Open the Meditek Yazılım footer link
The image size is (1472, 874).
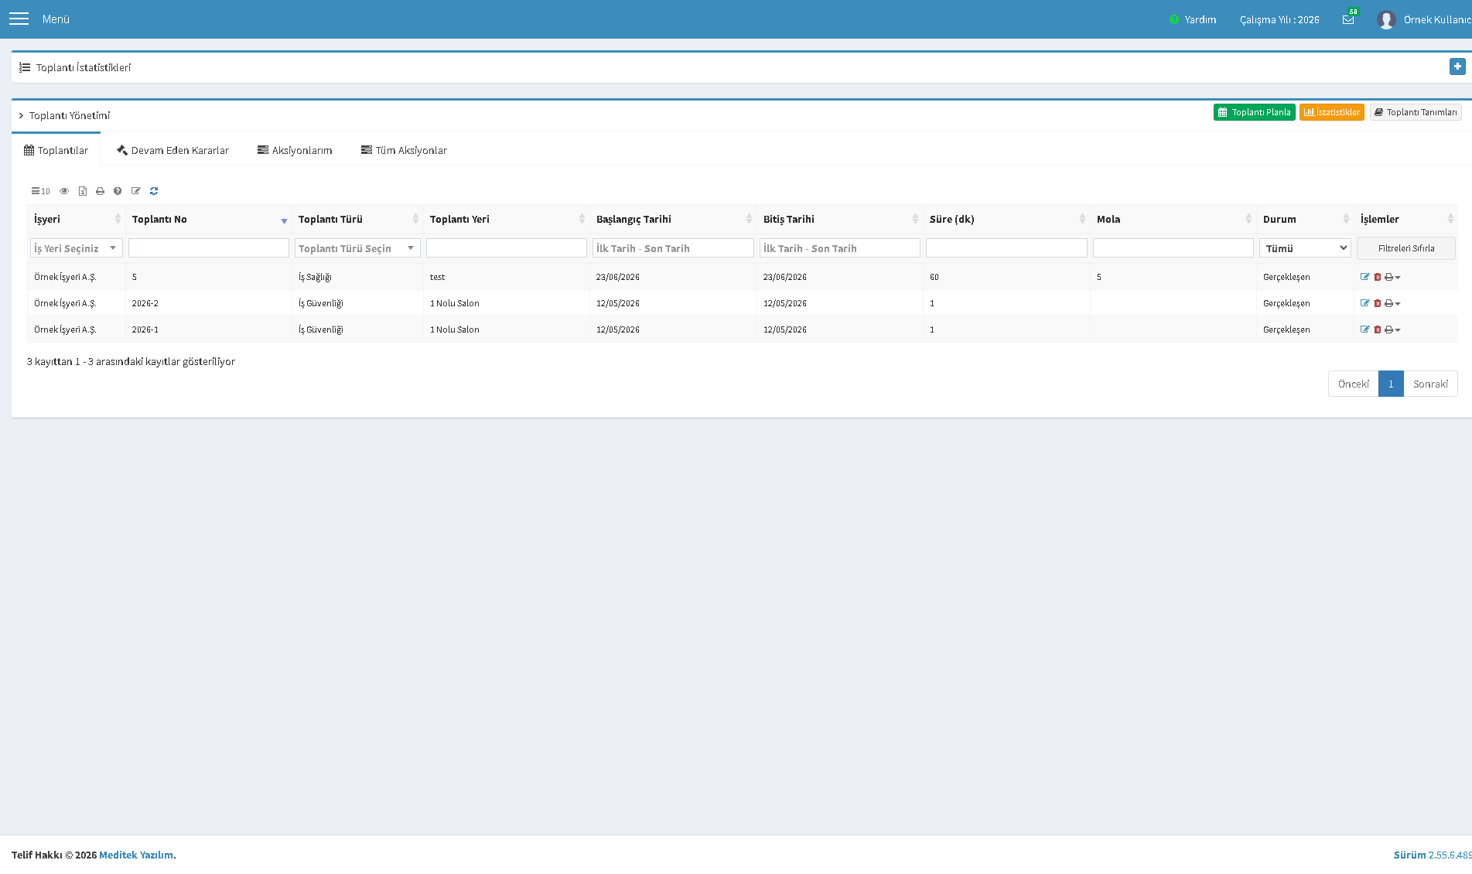[136, 855]
